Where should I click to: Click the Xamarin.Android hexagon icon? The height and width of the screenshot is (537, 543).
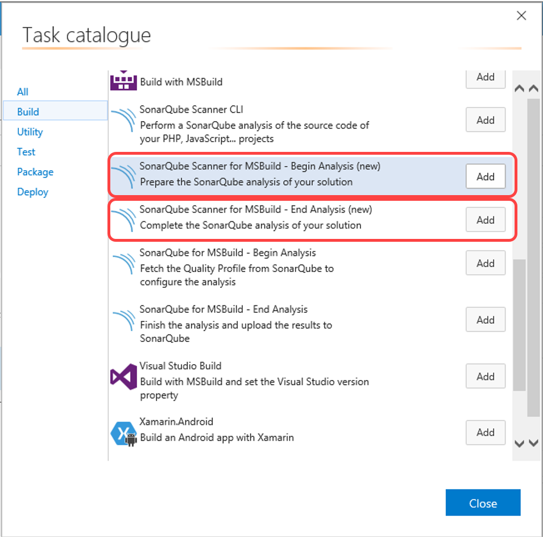[123, 433]
